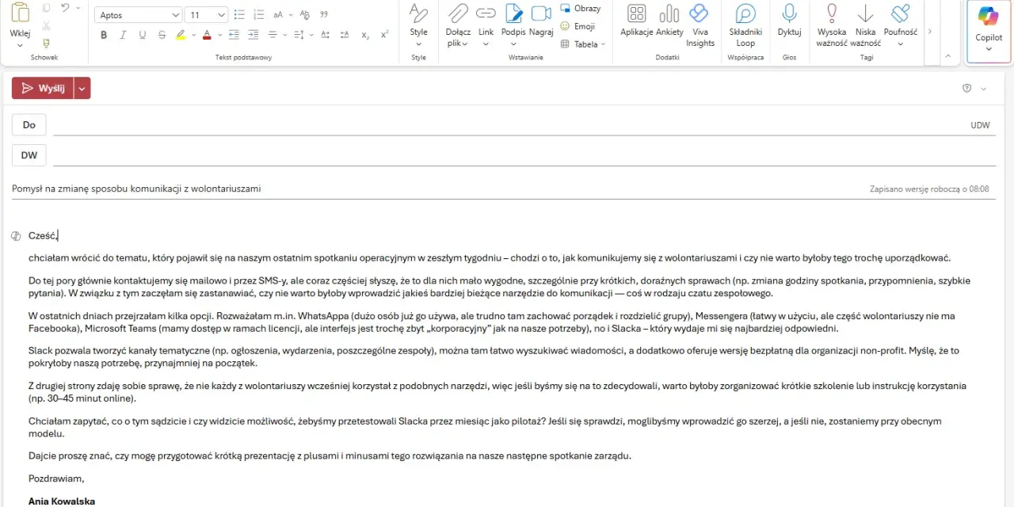Image resolution: width=1014 pixels, height=507 pixels.
Task: Open the Wklej paste options arrow
Action: pyautogui.click(x=20, y=44)
